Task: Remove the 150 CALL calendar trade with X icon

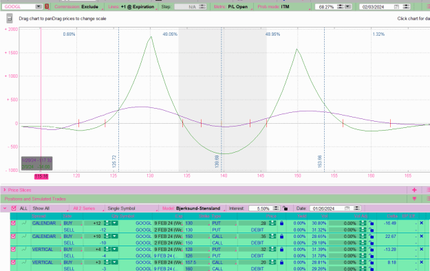Action: click(x=422, y=236)
